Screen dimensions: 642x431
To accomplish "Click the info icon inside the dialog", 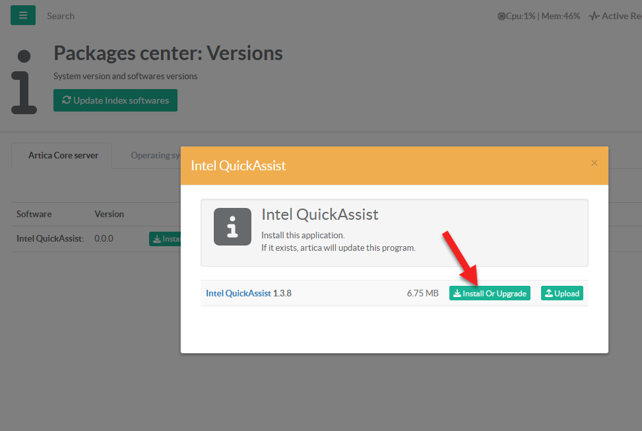I will pyautogui.click(x=232, y=226).
